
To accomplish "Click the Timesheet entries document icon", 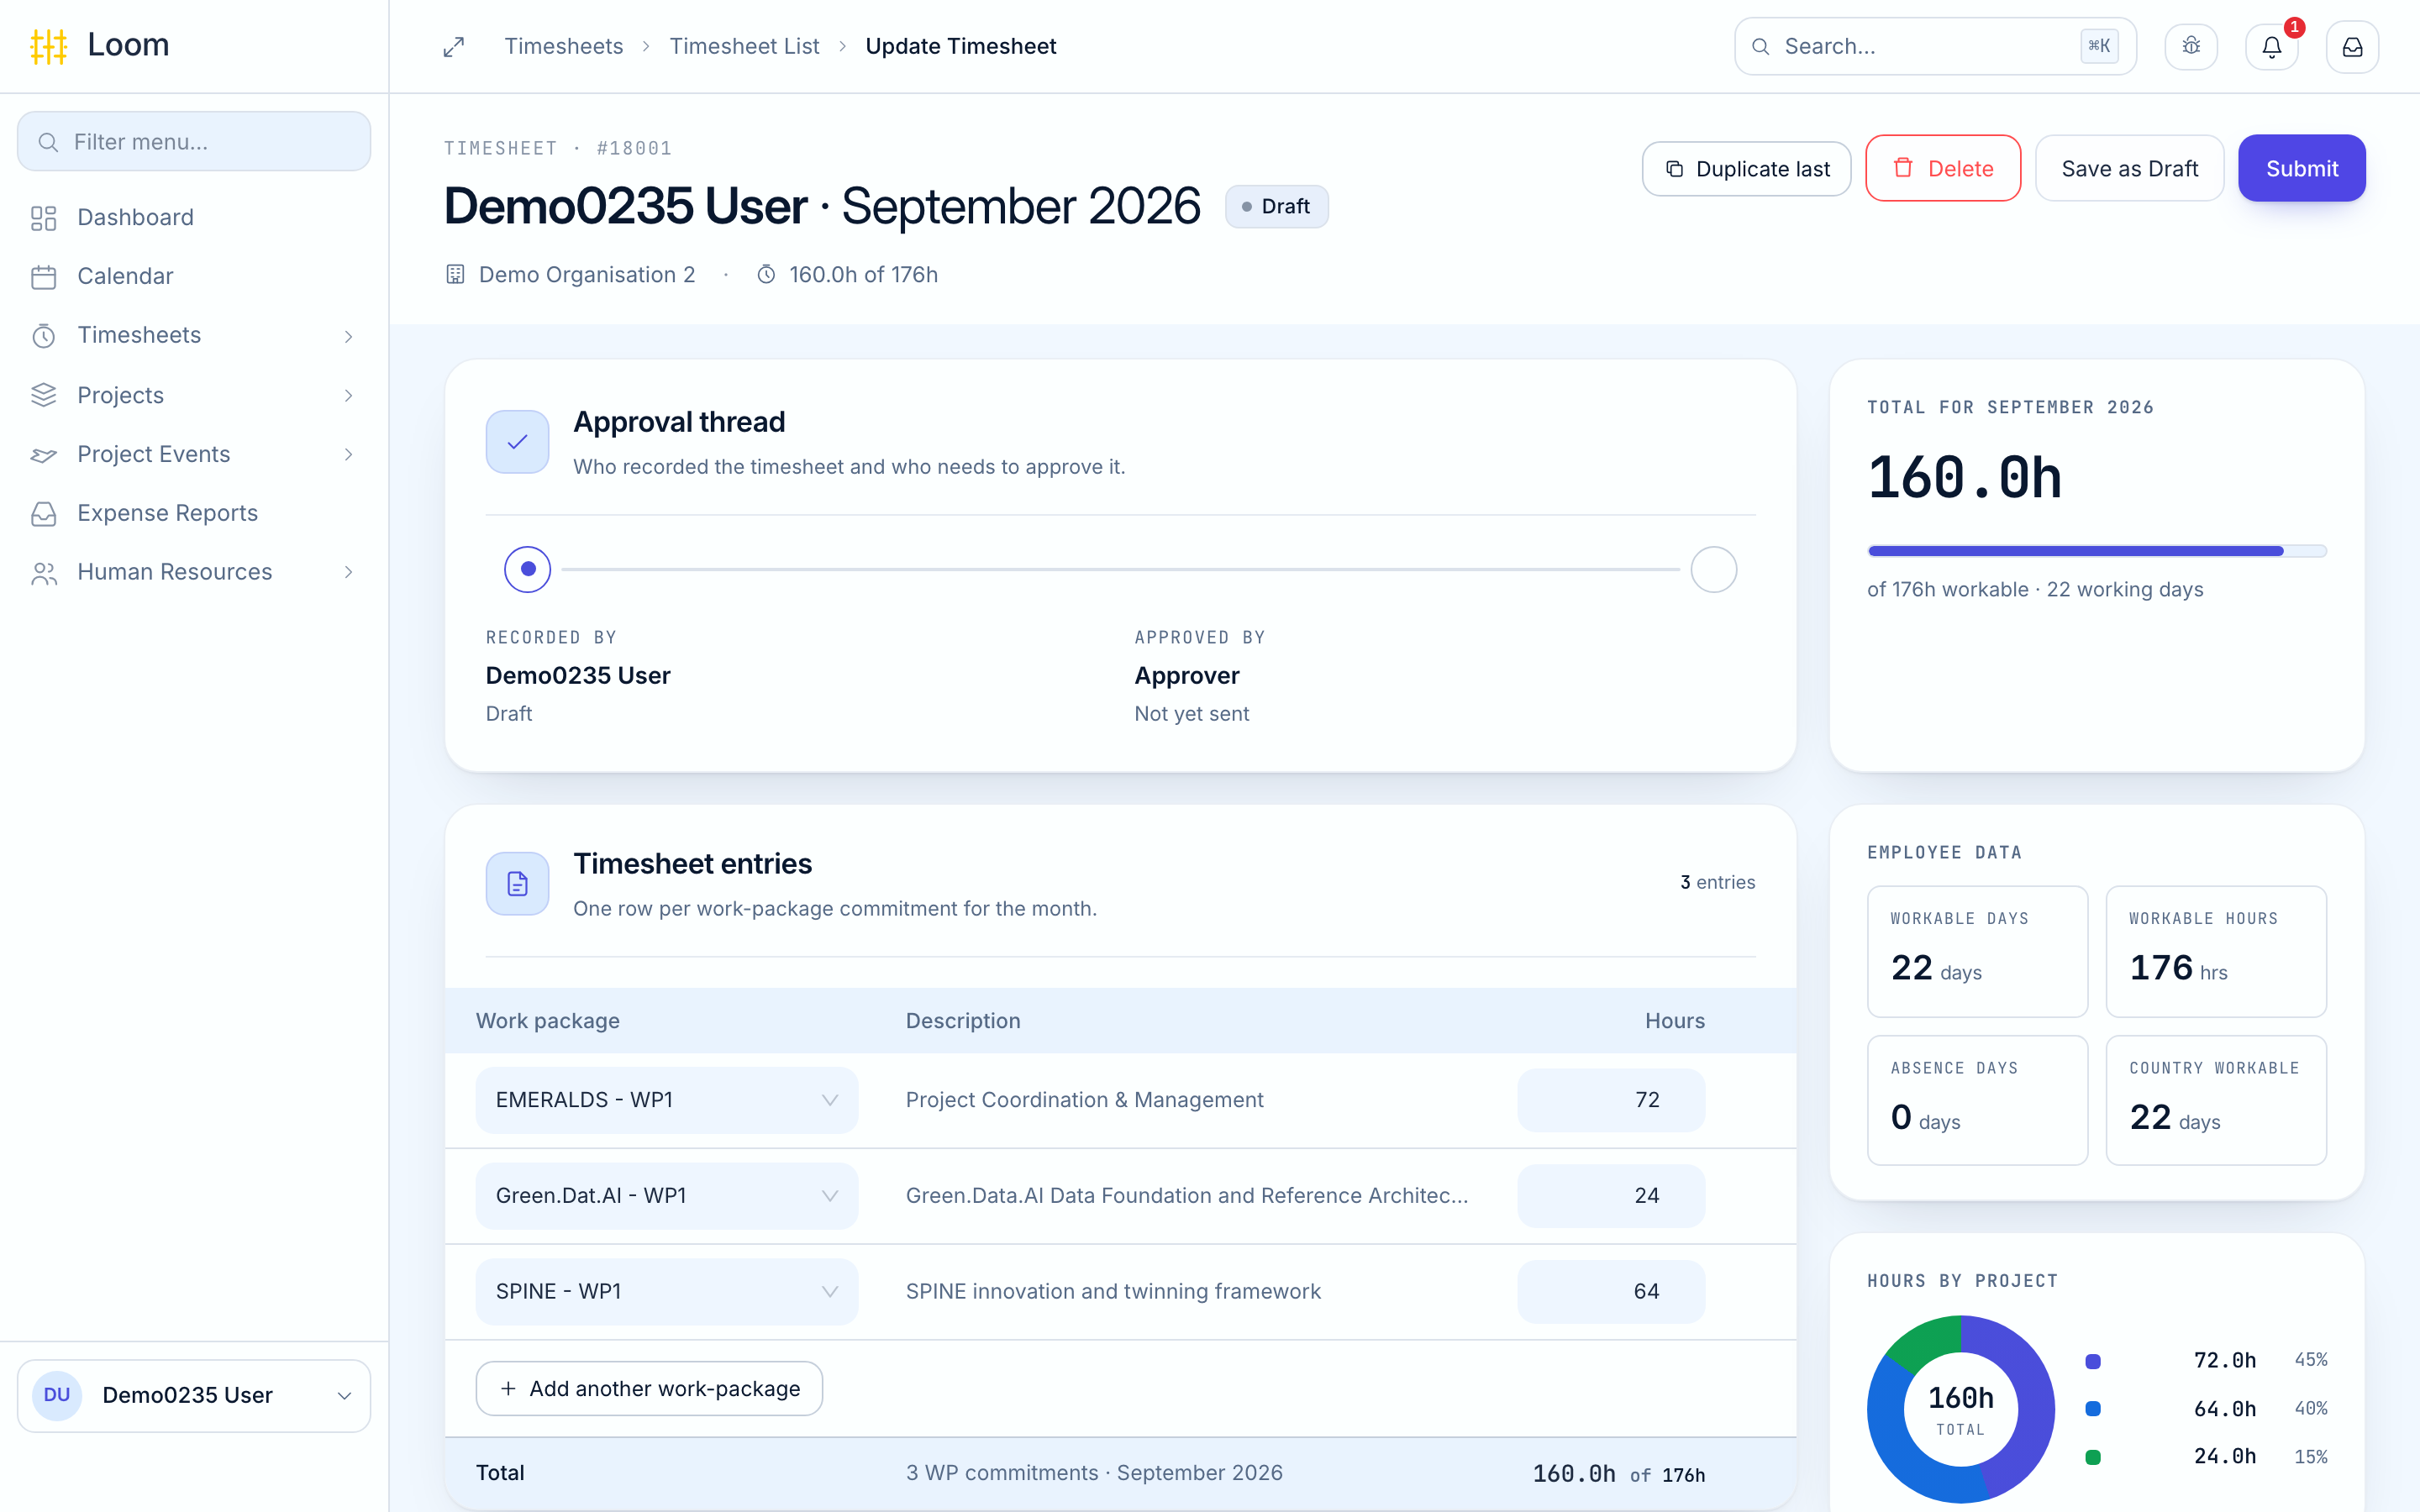I will tap(517, 884).
